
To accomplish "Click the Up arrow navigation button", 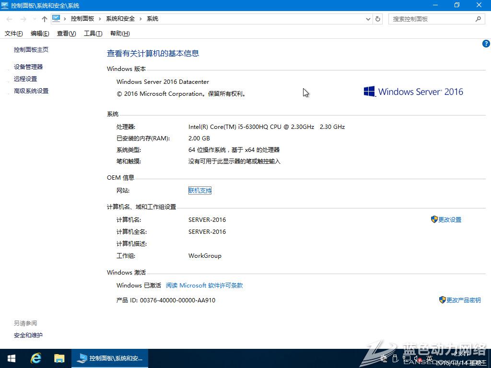I will tap(45, 19).
